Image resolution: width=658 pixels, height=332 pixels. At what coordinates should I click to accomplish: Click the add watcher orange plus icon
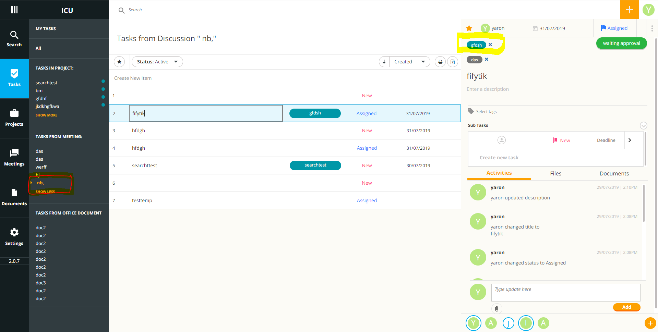[650, 323]
